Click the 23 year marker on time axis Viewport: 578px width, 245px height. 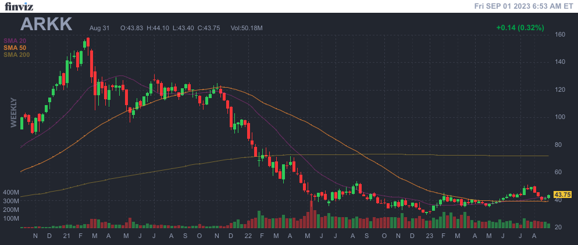coord(429,236)
